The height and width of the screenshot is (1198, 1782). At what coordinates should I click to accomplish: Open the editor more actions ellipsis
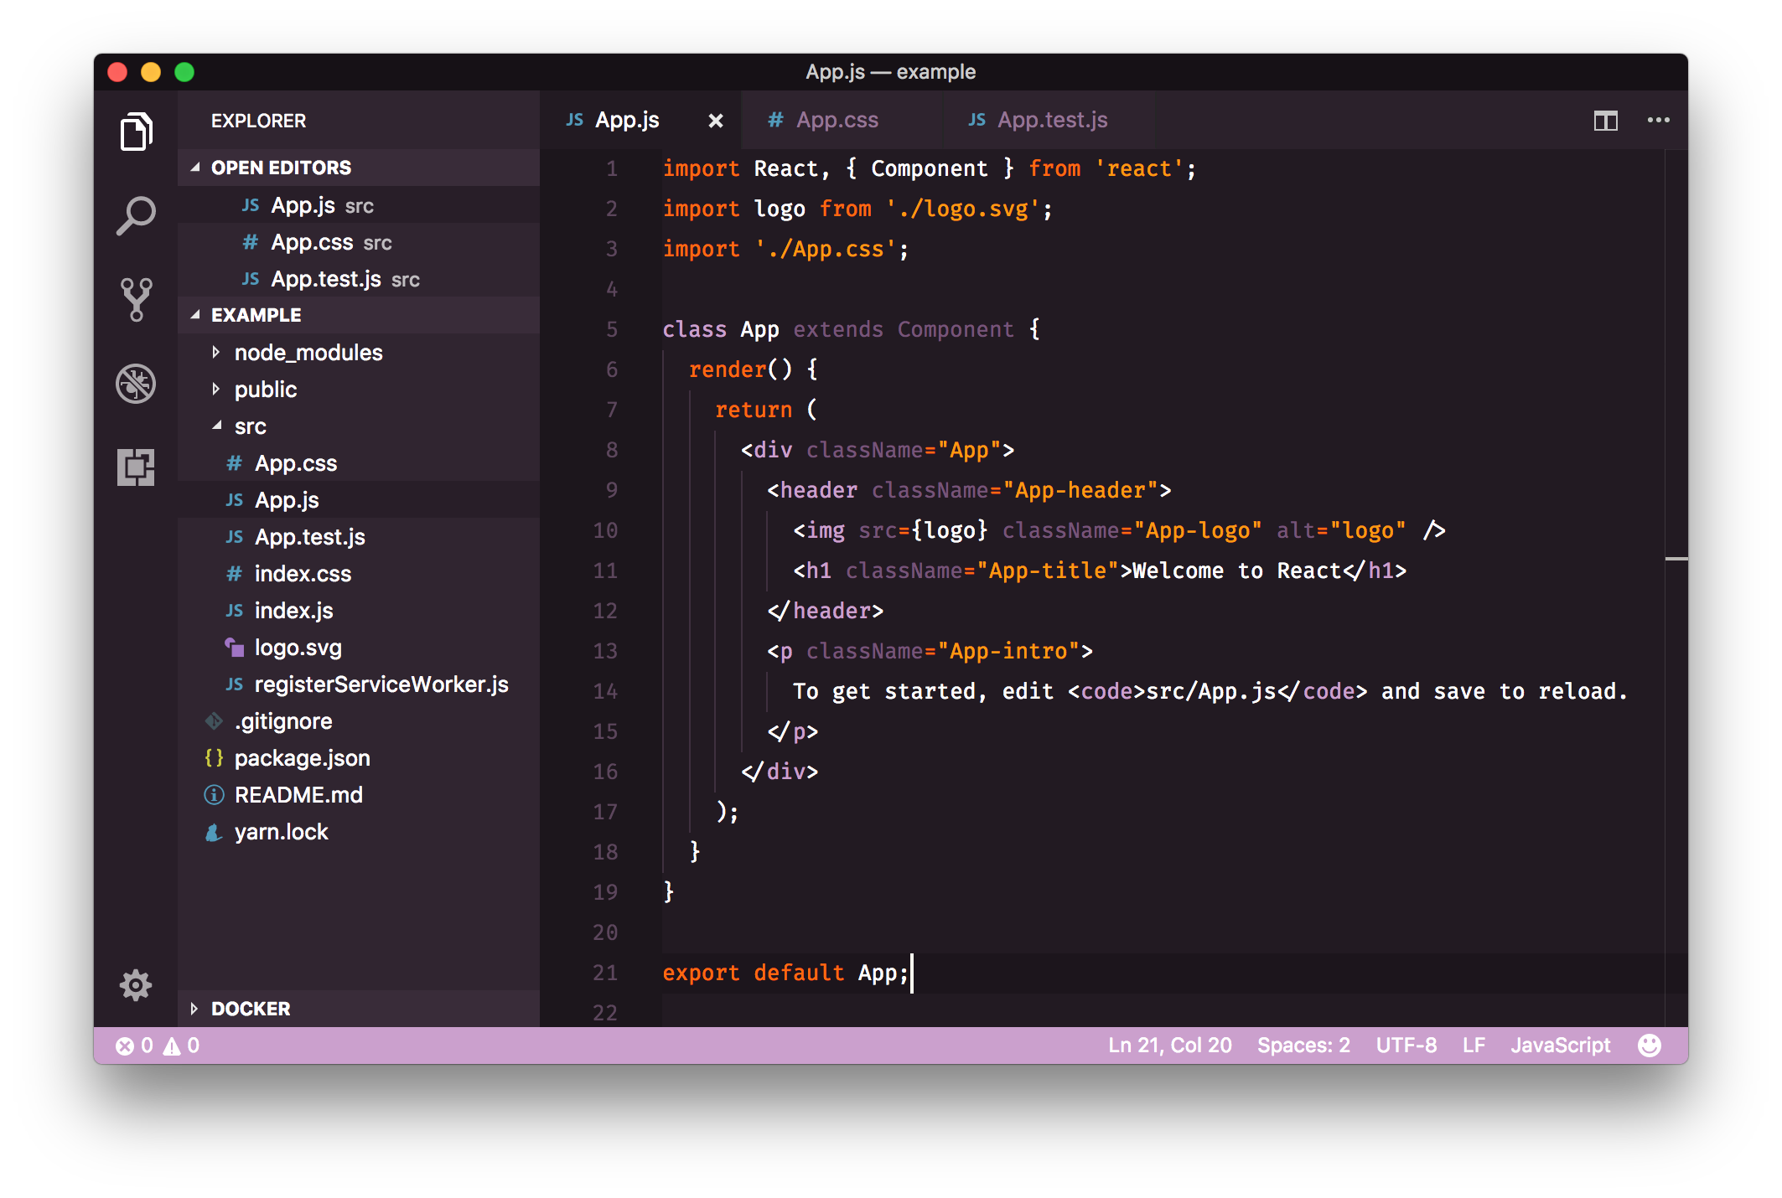(x=1658, y=121)
